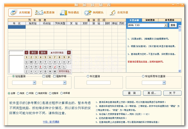Sort by the 列车类型 column header
The width and height of the screenshot is (188, 129).
click(60, 23)
